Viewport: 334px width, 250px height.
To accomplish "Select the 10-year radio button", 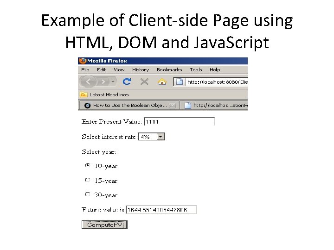I will (87, 165).
